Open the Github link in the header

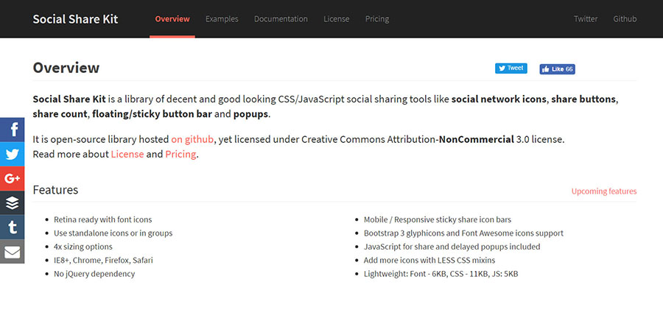(625, 19)
